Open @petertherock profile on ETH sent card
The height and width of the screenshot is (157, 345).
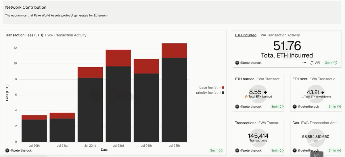pyautogui.click(x=308, y=106)
